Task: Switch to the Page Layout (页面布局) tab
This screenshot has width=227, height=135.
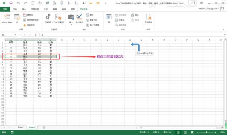Action: pos(35,9)
